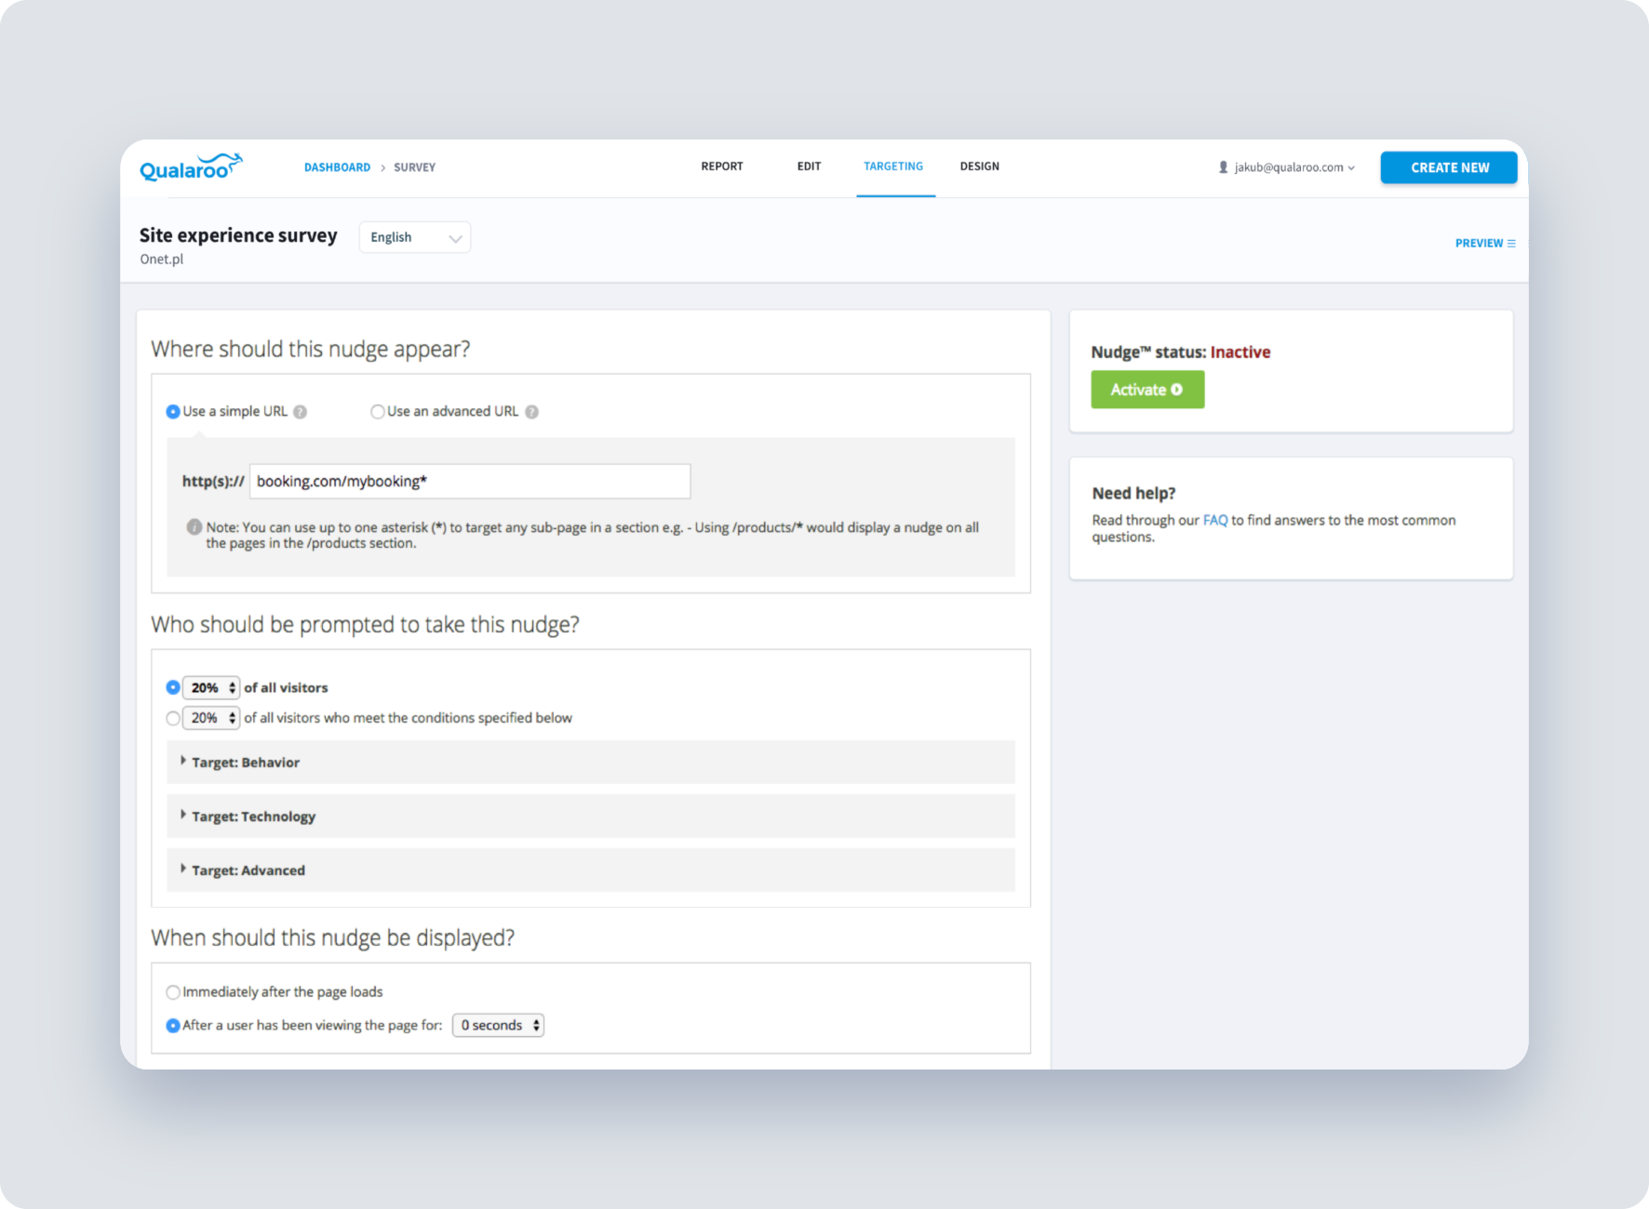1649x1209 pixels.
Task: Open the FAQ link in Need help section
Action: (1214, 520)
